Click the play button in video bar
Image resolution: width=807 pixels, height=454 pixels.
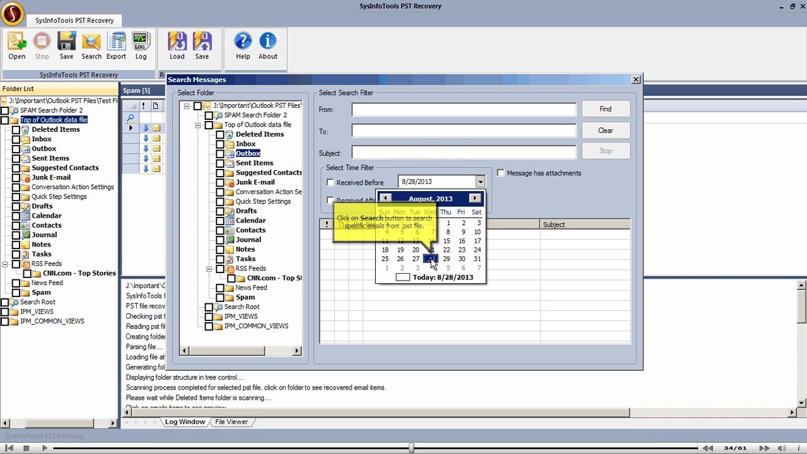pos(45,448)
